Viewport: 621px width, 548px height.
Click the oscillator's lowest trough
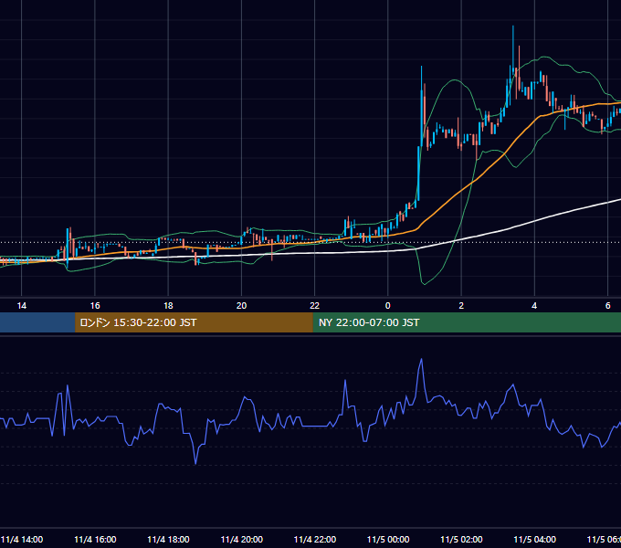click(195, 463)
